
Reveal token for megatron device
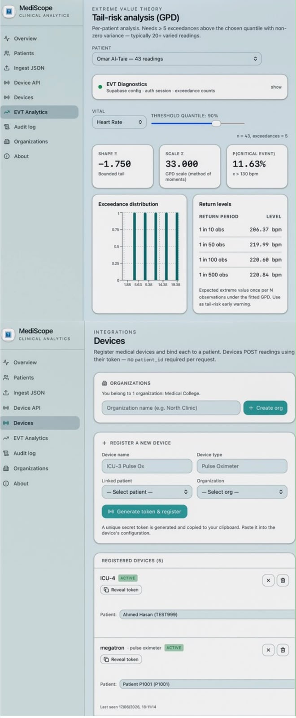coord(121,659)
